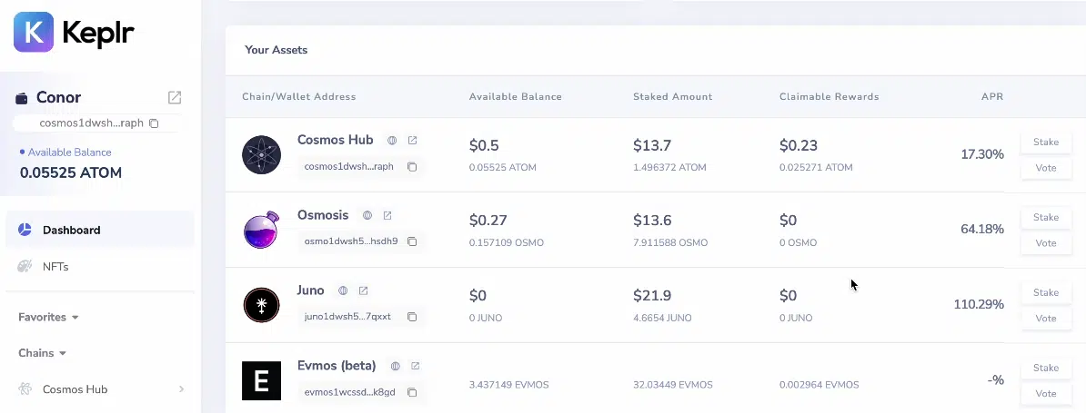Click the Evmos E logo
The image size is (1086, 413).
click(x=261, y=380)
